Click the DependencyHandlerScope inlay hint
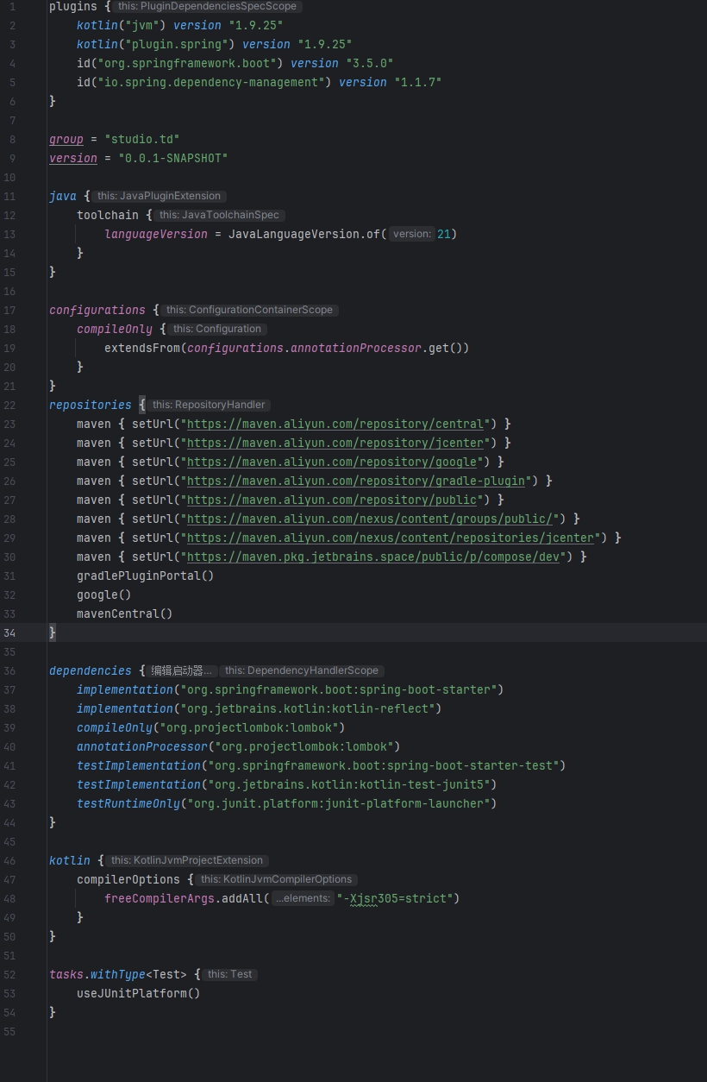The image size is (707, 1082). point(302,670)
